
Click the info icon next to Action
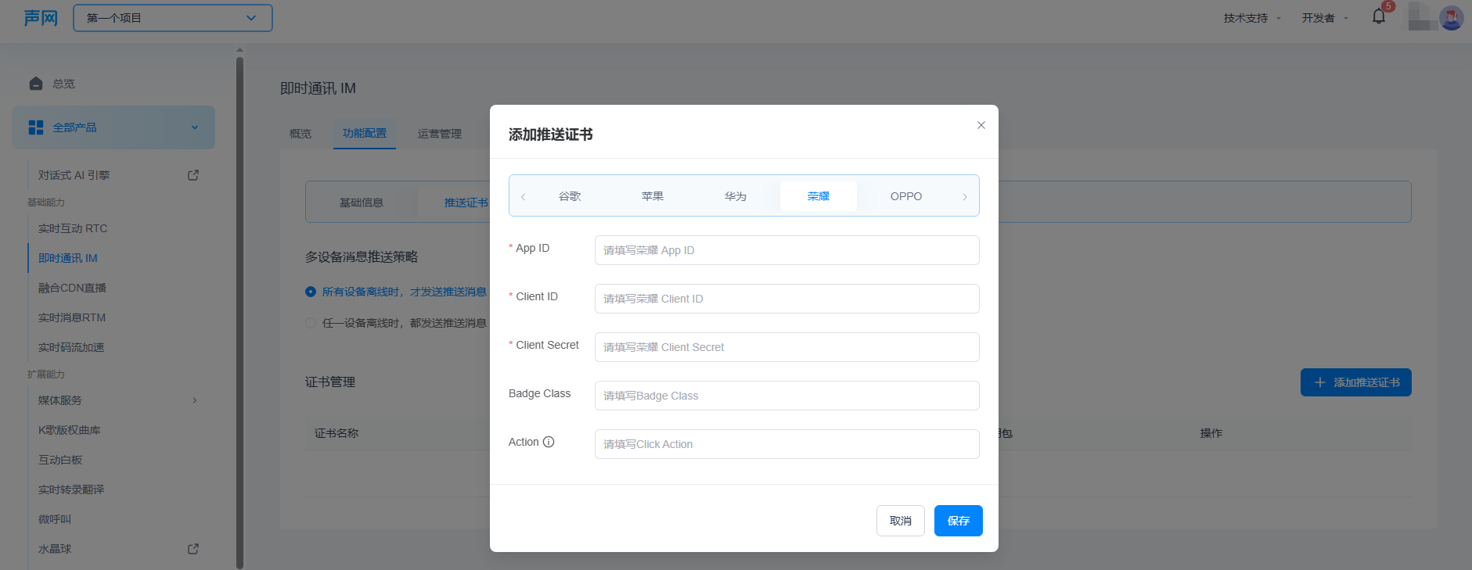pos(549,442)
